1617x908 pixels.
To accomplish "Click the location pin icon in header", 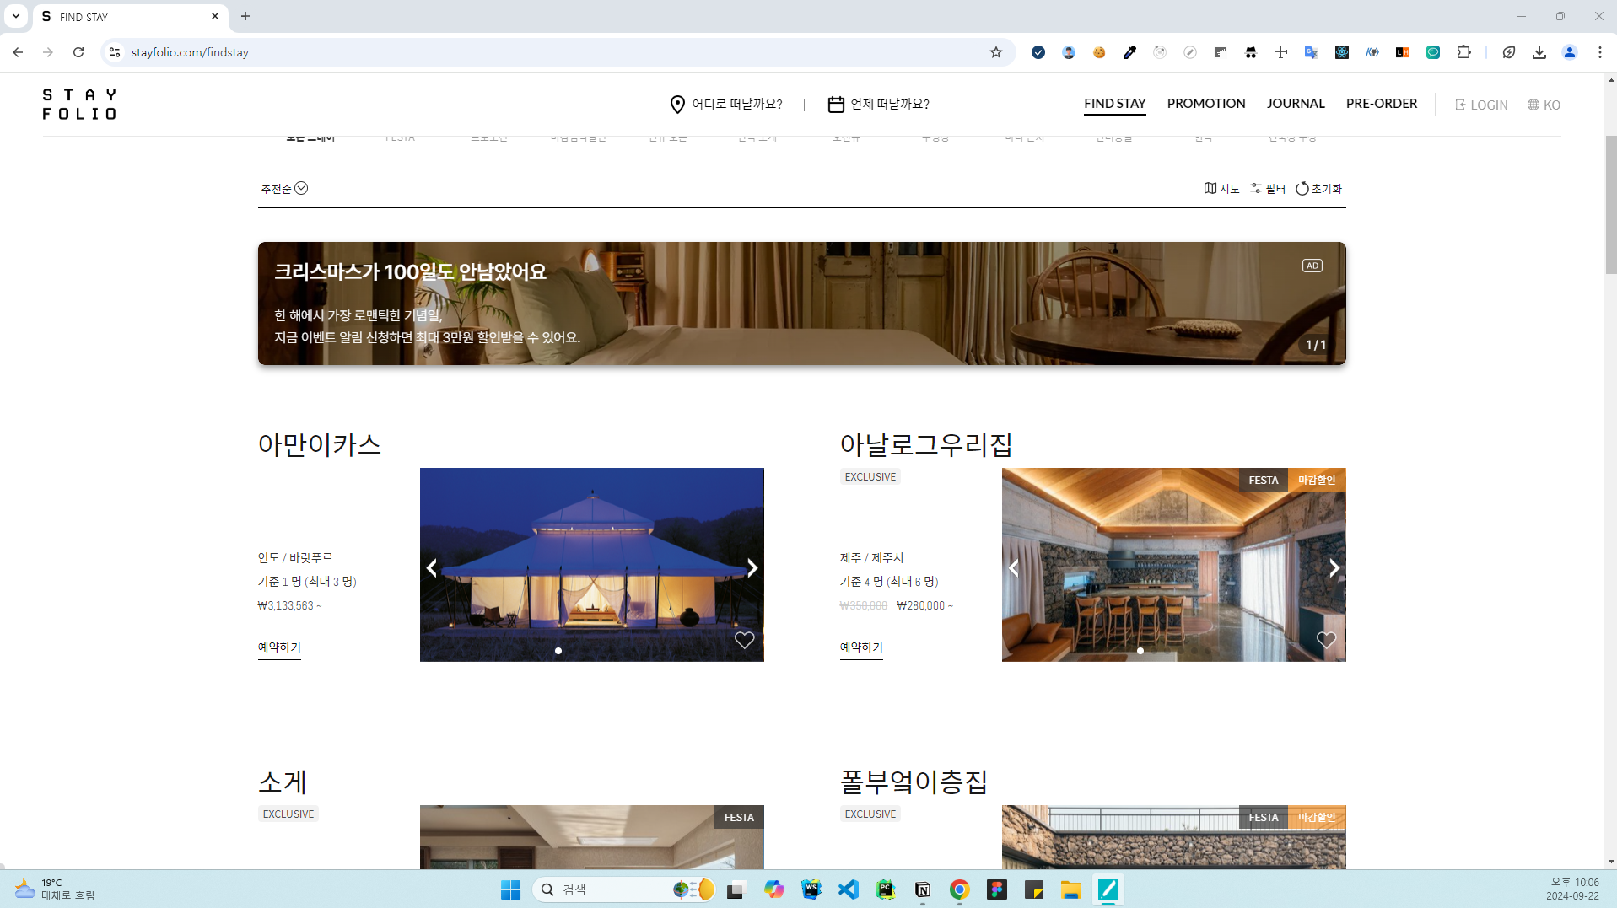I will [676, 105].
